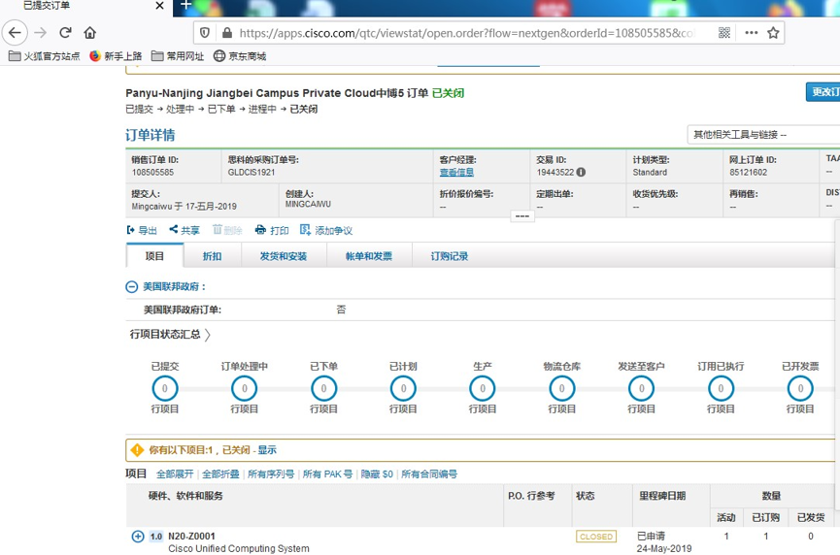
Task: Switch to 帐单和发票 tab
Action: tap(369, 256)
